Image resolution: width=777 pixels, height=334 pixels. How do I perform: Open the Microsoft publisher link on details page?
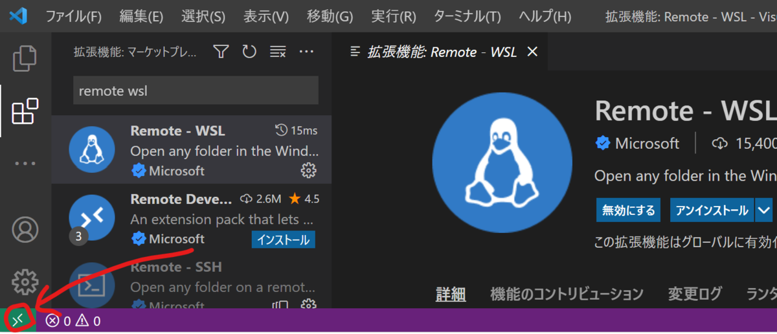coord(647,143)
